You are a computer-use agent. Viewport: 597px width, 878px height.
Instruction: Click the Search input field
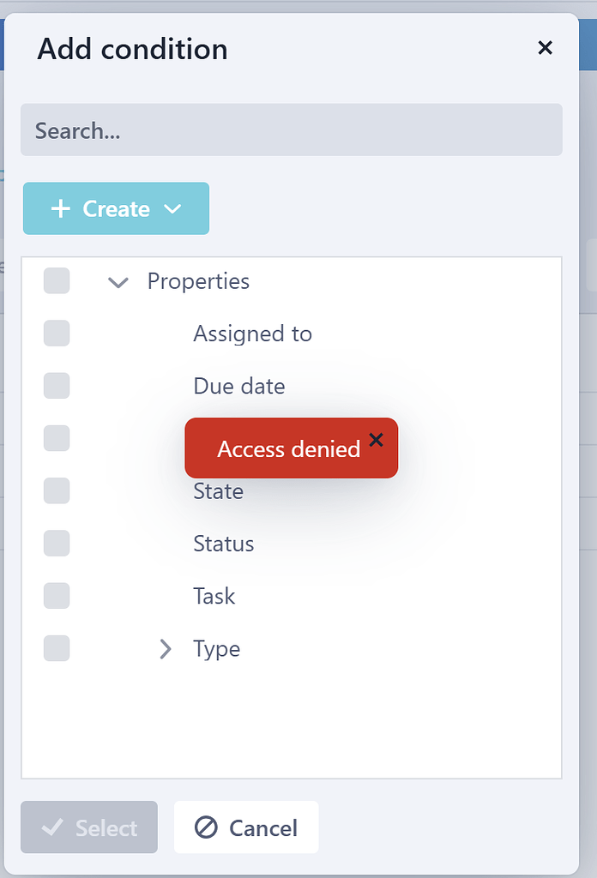[x=292, y=129]
